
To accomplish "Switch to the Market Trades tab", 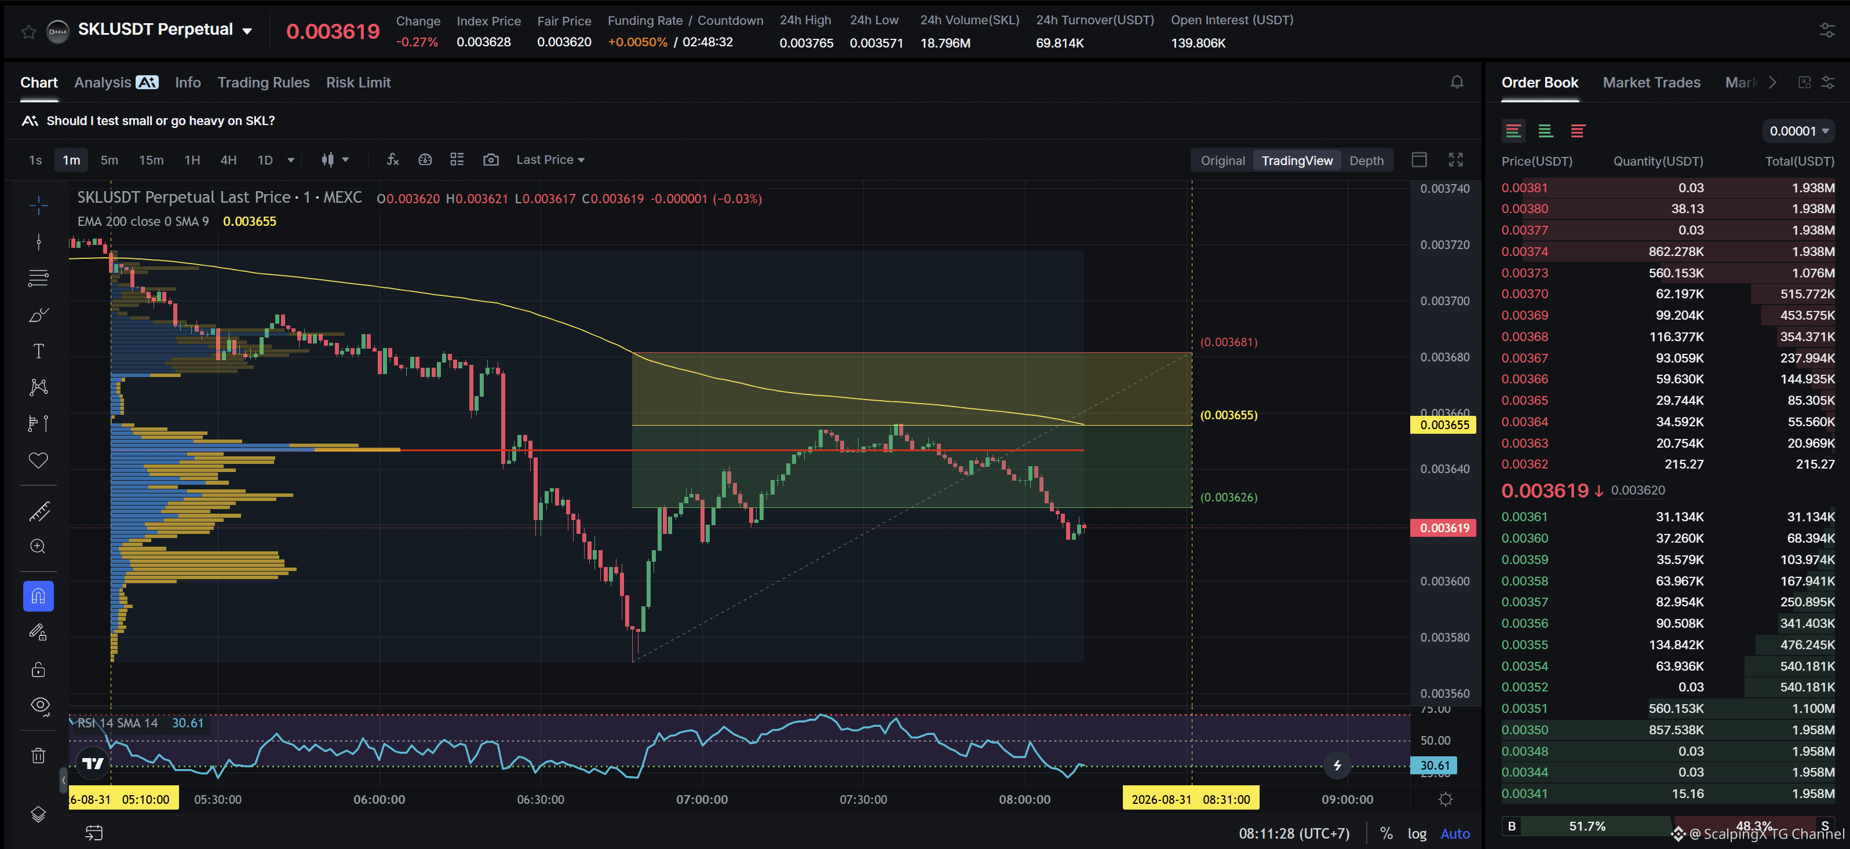I will (1651, 83).
